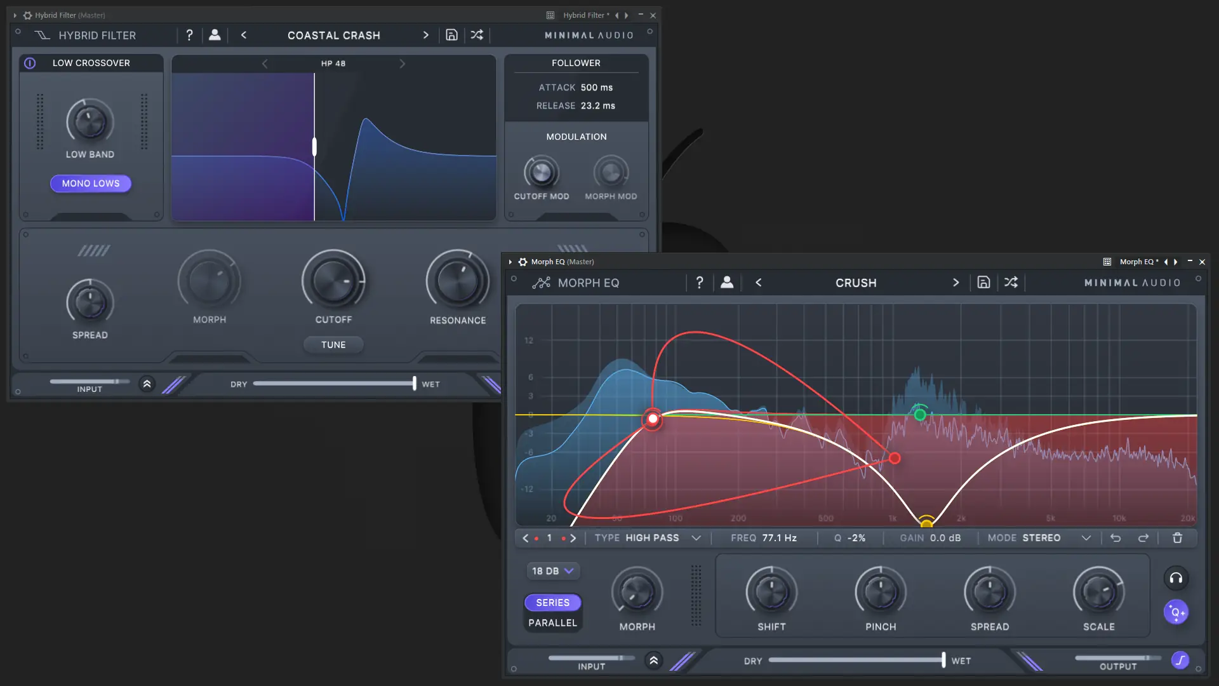
Task: Delete selected EQ band with trash icon
Action: pyautogui.click(x=1177, y=538)
